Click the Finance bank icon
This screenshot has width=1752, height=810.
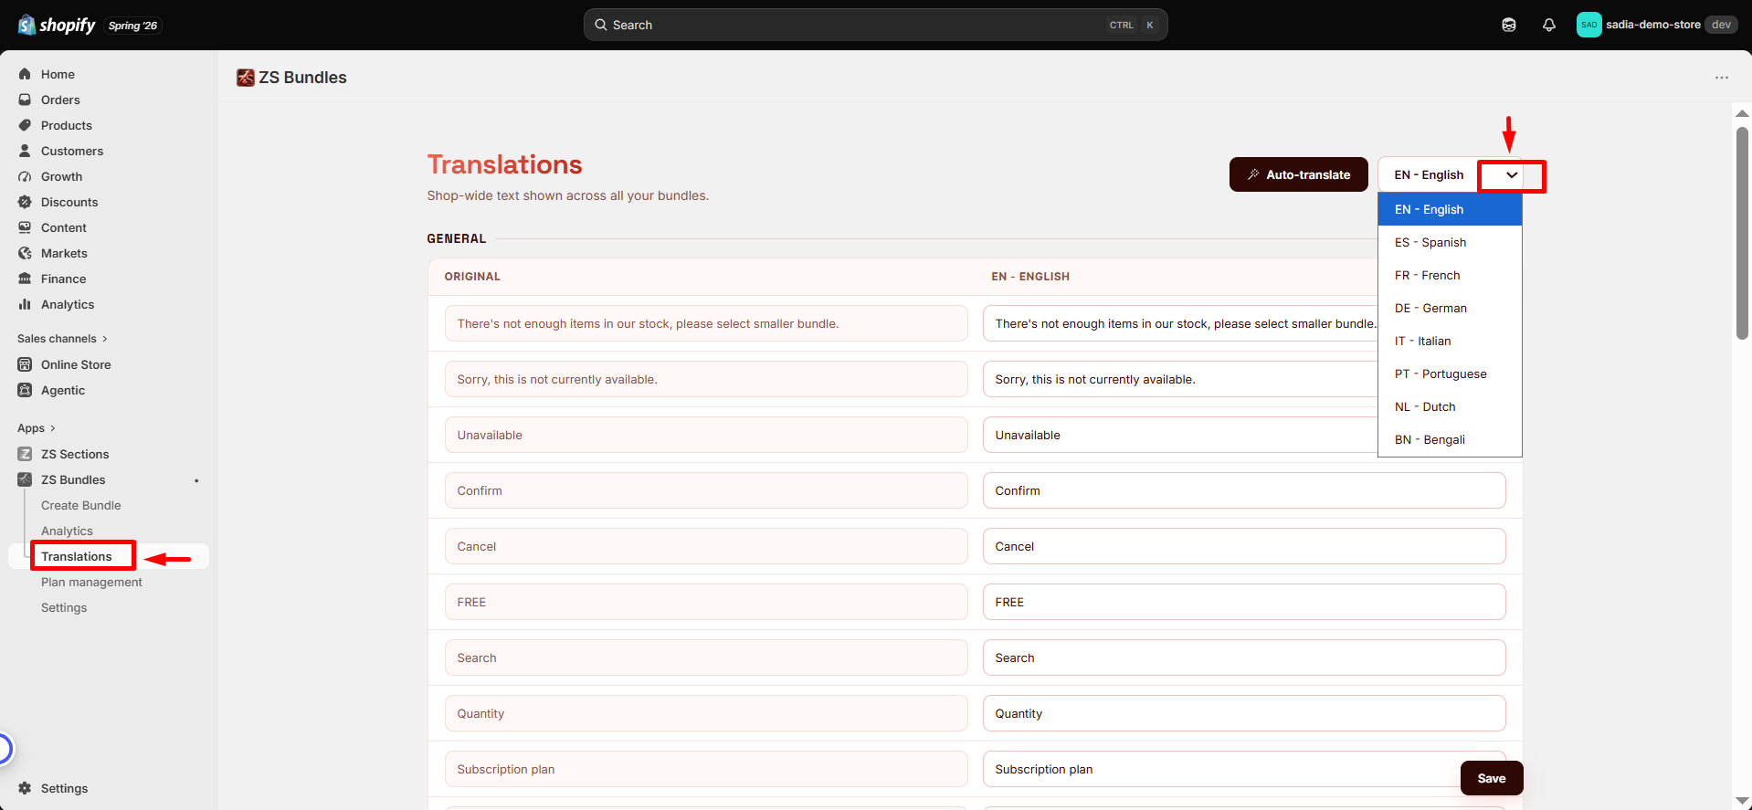tap(25, 279)
